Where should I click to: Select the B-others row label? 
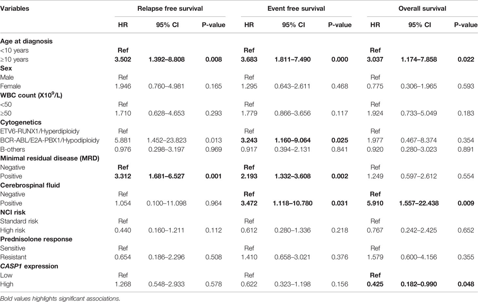(13, 149)
